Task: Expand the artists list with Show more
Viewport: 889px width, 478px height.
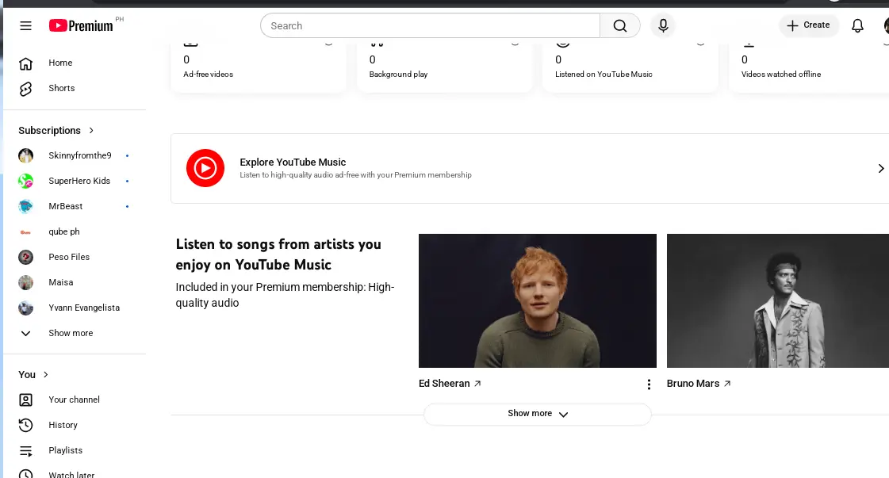Action: 538,414
